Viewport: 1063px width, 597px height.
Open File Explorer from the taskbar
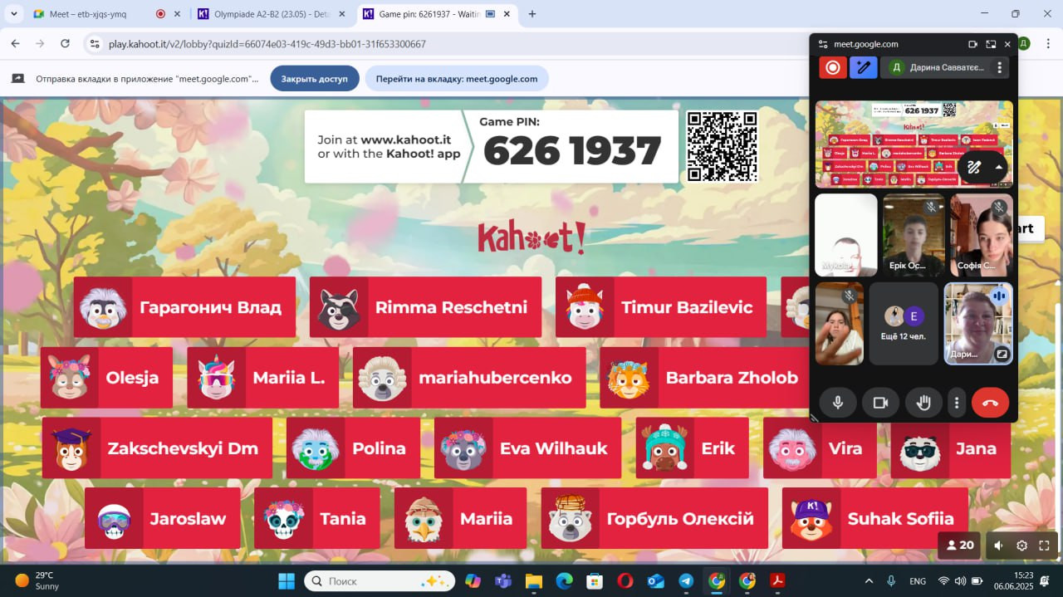[x=533, y=581]
